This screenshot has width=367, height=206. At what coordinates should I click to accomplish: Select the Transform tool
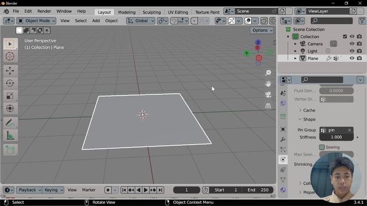(10, 108)
